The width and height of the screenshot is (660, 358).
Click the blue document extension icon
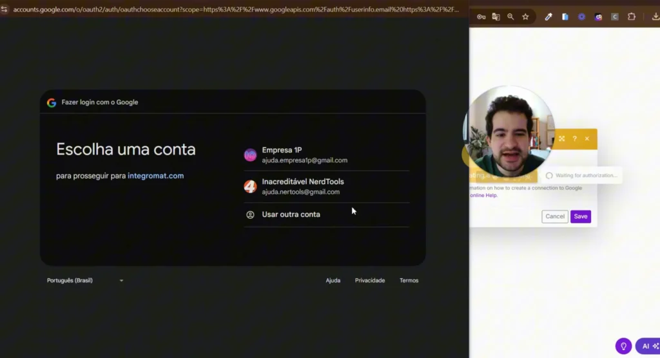[565, 17]
